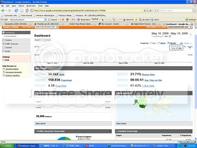Open Internet Download taskbar item
Image resolution: width=197 pixels, height=148 pixels.
[119, 146]
